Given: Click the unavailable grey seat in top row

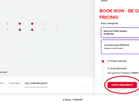Looking at the screenshot, I should pos(7,24).
